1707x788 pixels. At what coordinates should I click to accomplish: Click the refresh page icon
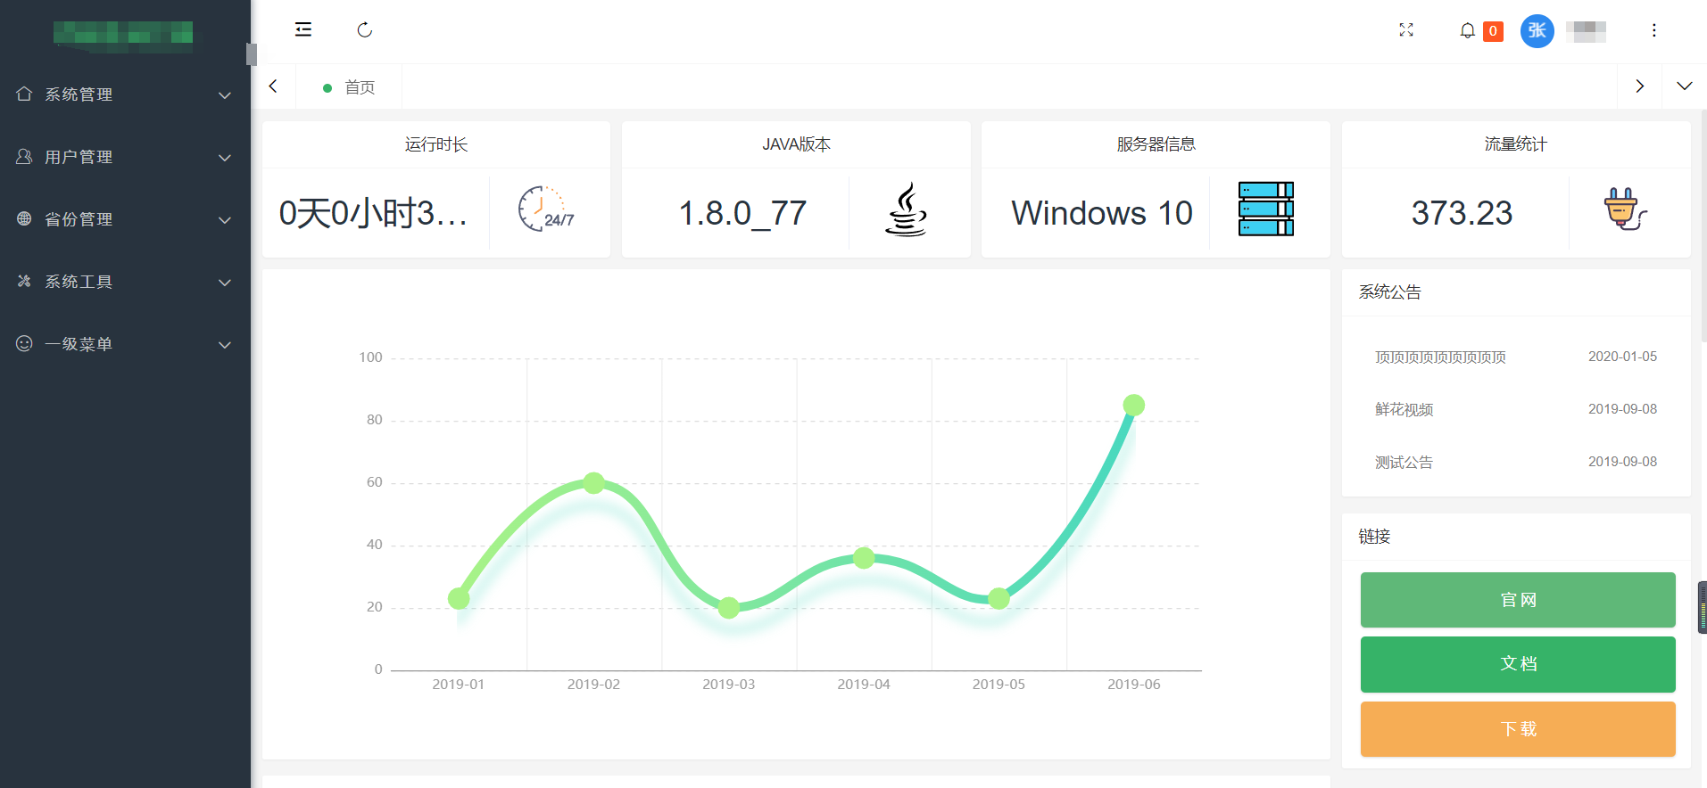click(365, 30)
